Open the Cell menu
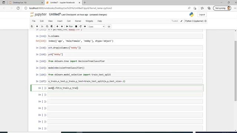The width and height of the screenshot is (237, 133). click(69, 21)
